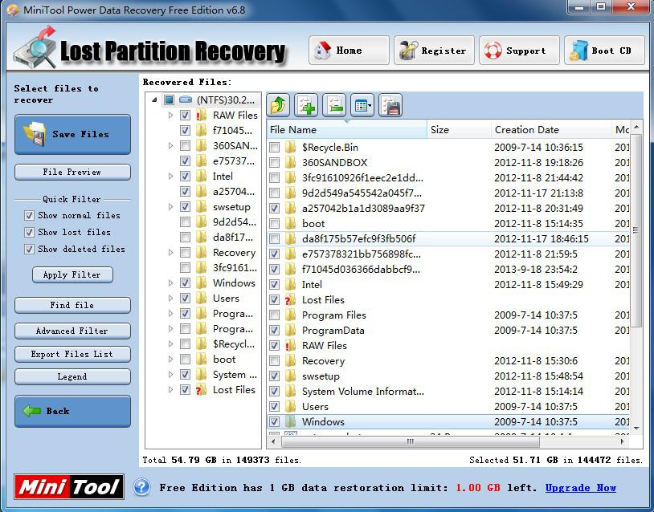The width and height of the screenshot is (654, 512).
Task: Check the $Recycle.Bin checkbox in list
Action: [274, 148]
